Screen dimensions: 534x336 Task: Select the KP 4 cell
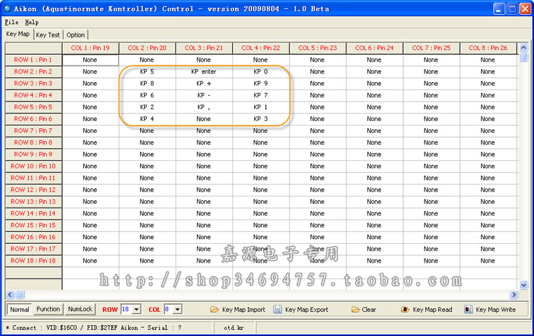(147, 119)
